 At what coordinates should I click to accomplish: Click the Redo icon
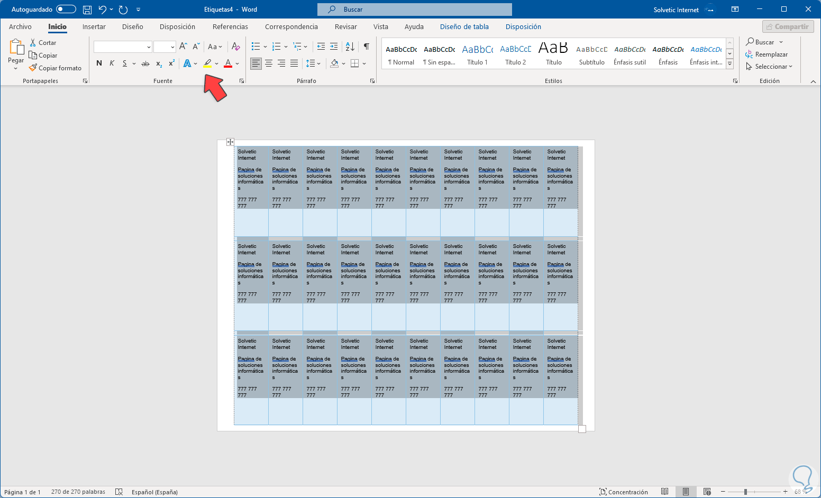point(123,10)
